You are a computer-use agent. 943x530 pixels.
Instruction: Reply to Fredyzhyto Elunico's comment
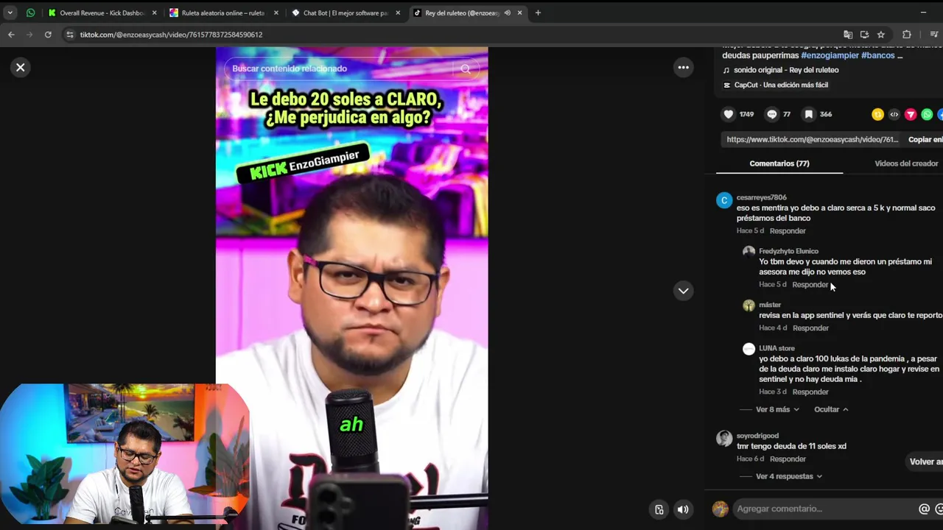[810, 285]
